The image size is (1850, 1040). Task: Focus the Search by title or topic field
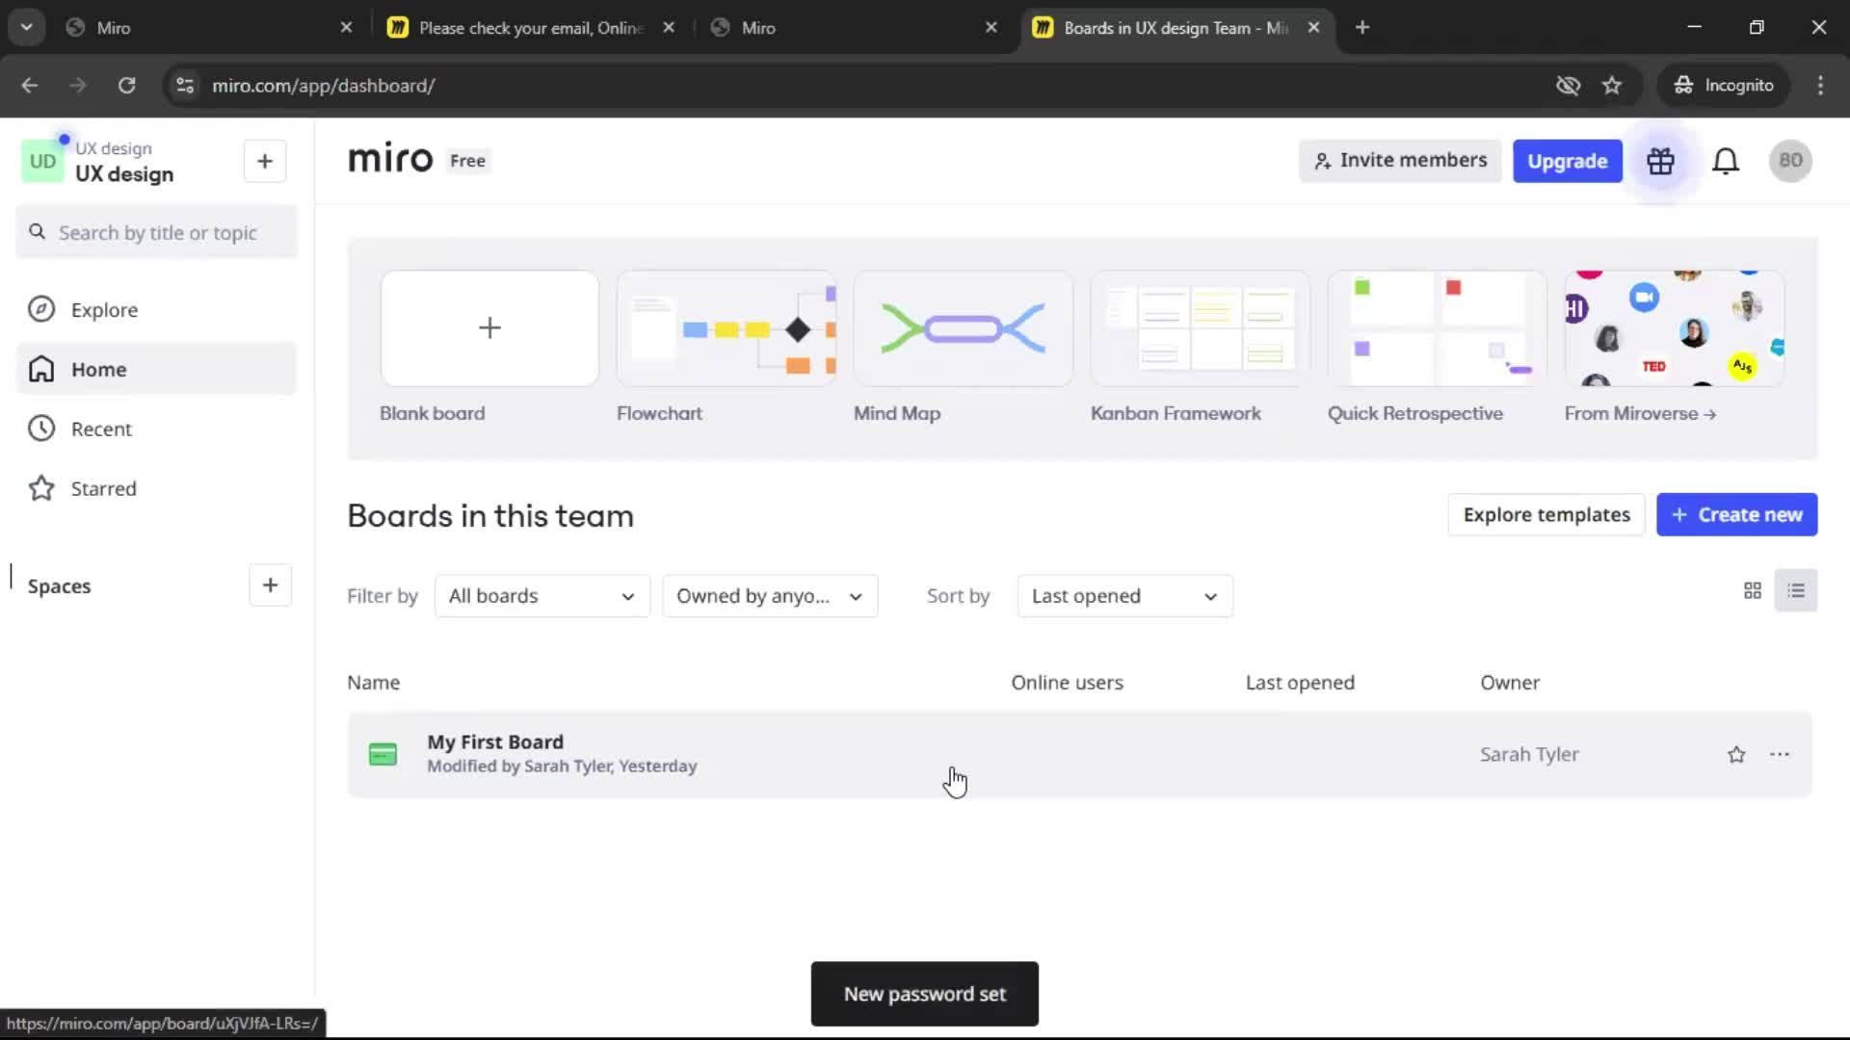(157, 232)
